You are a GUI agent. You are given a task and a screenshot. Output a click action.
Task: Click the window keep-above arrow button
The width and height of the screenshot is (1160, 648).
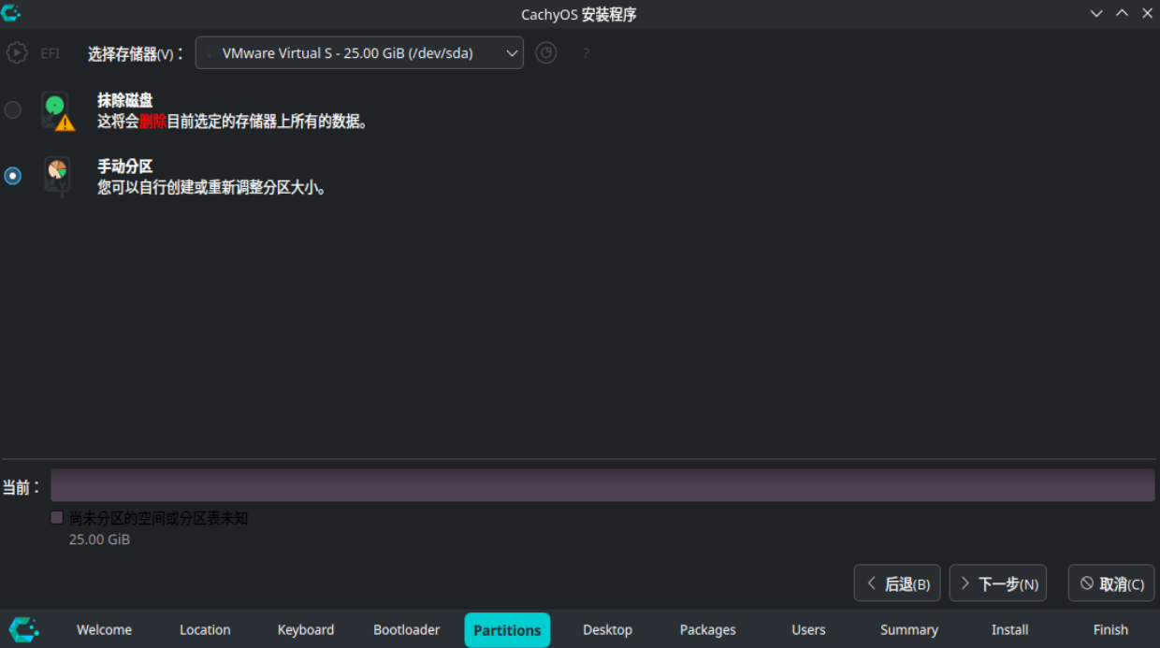(x=1122, y=13)
